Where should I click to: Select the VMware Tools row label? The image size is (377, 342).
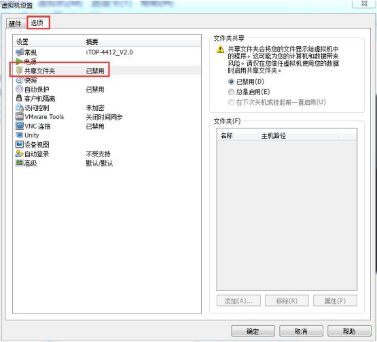coord(44,117)
